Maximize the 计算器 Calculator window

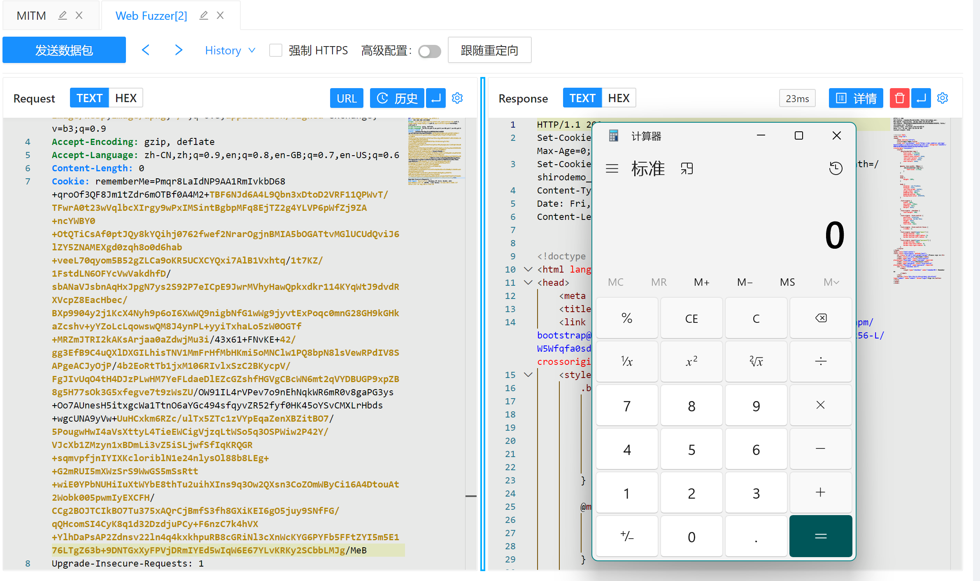click(799, 135)
